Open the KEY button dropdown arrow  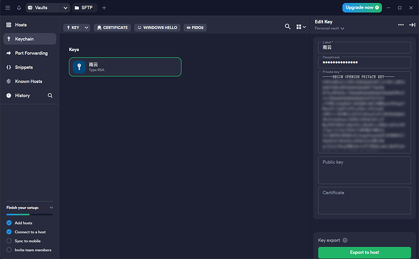click(86, 27)
